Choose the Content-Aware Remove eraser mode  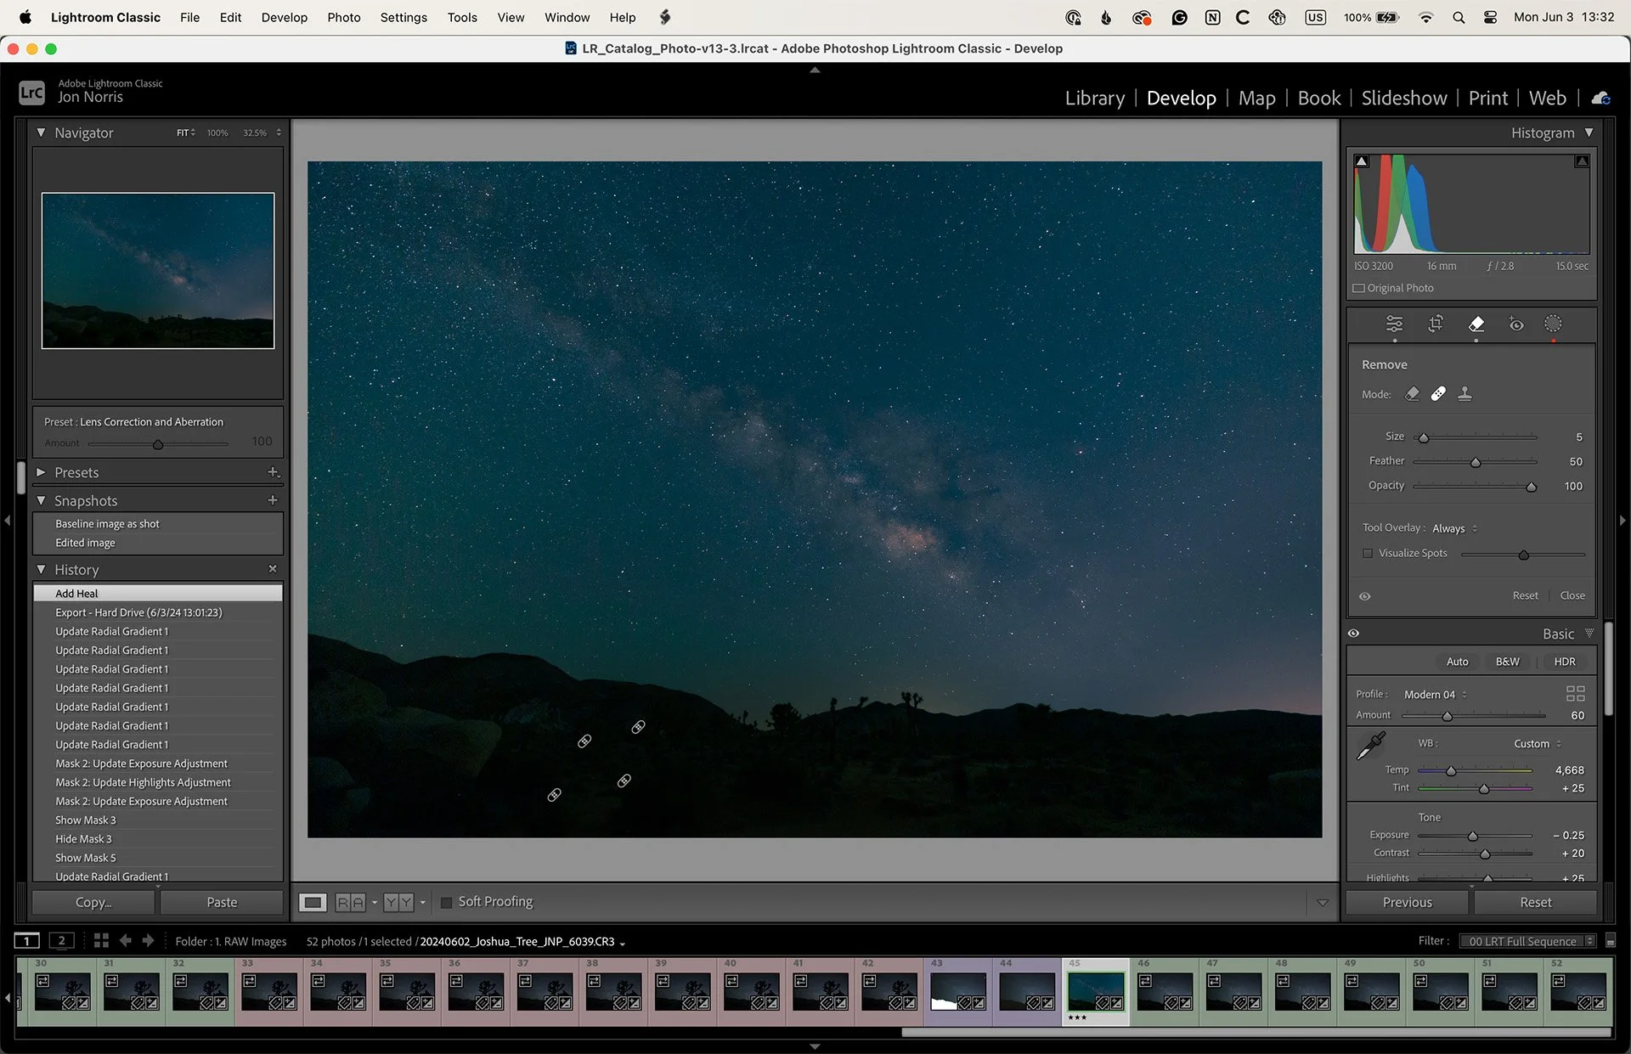[x=1412, y=394]
